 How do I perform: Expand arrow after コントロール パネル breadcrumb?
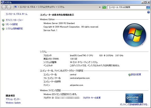(x=36, y=7)
